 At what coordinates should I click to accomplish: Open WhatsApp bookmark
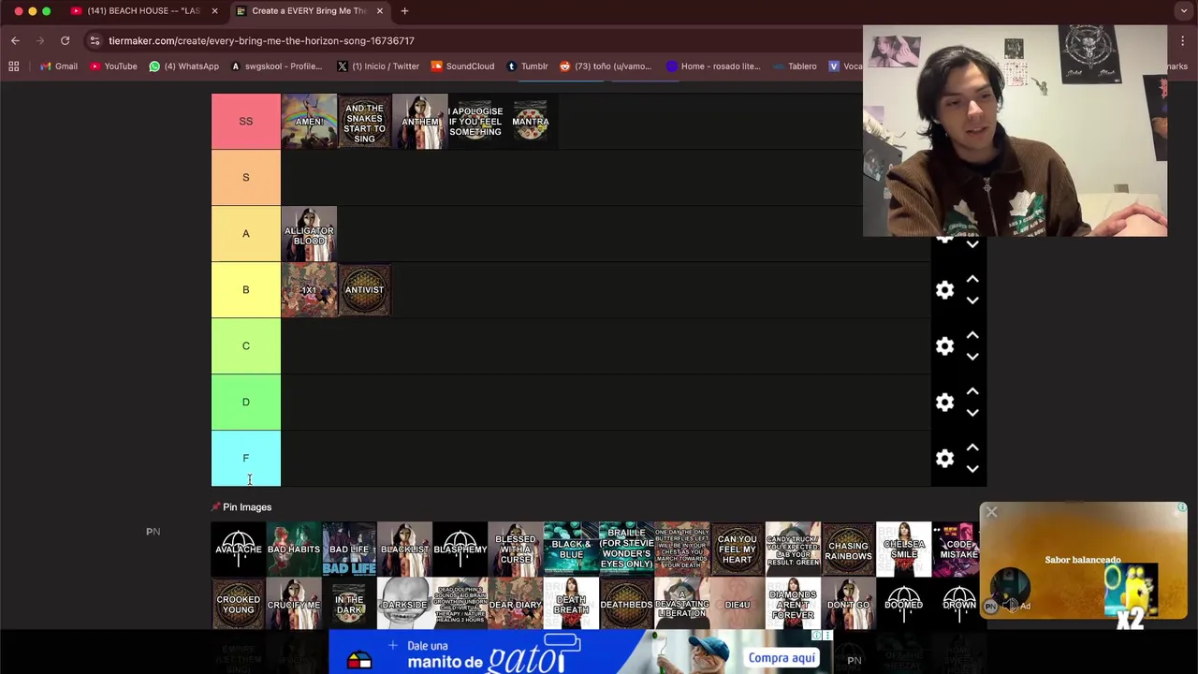pos(184,66)
